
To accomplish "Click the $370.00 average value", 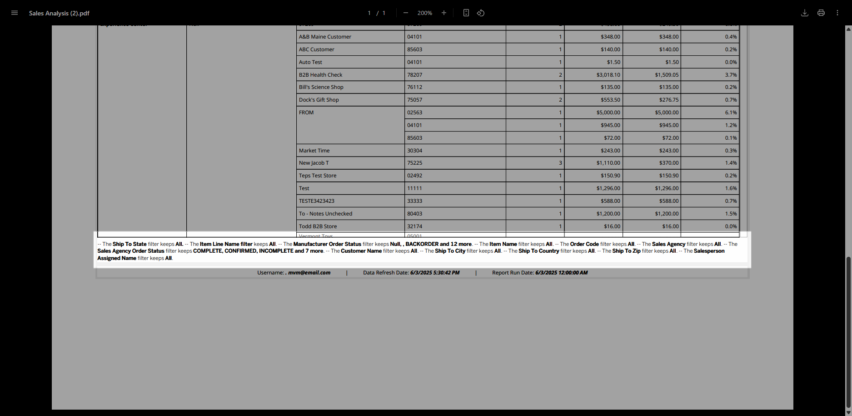I will click(x=669, y=163).
